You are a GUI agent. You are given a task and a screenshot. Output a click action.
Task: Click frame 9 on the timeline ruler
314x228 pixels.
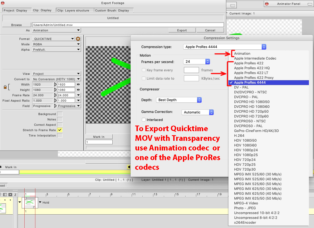pyautogui.click(x=111, y=194)
